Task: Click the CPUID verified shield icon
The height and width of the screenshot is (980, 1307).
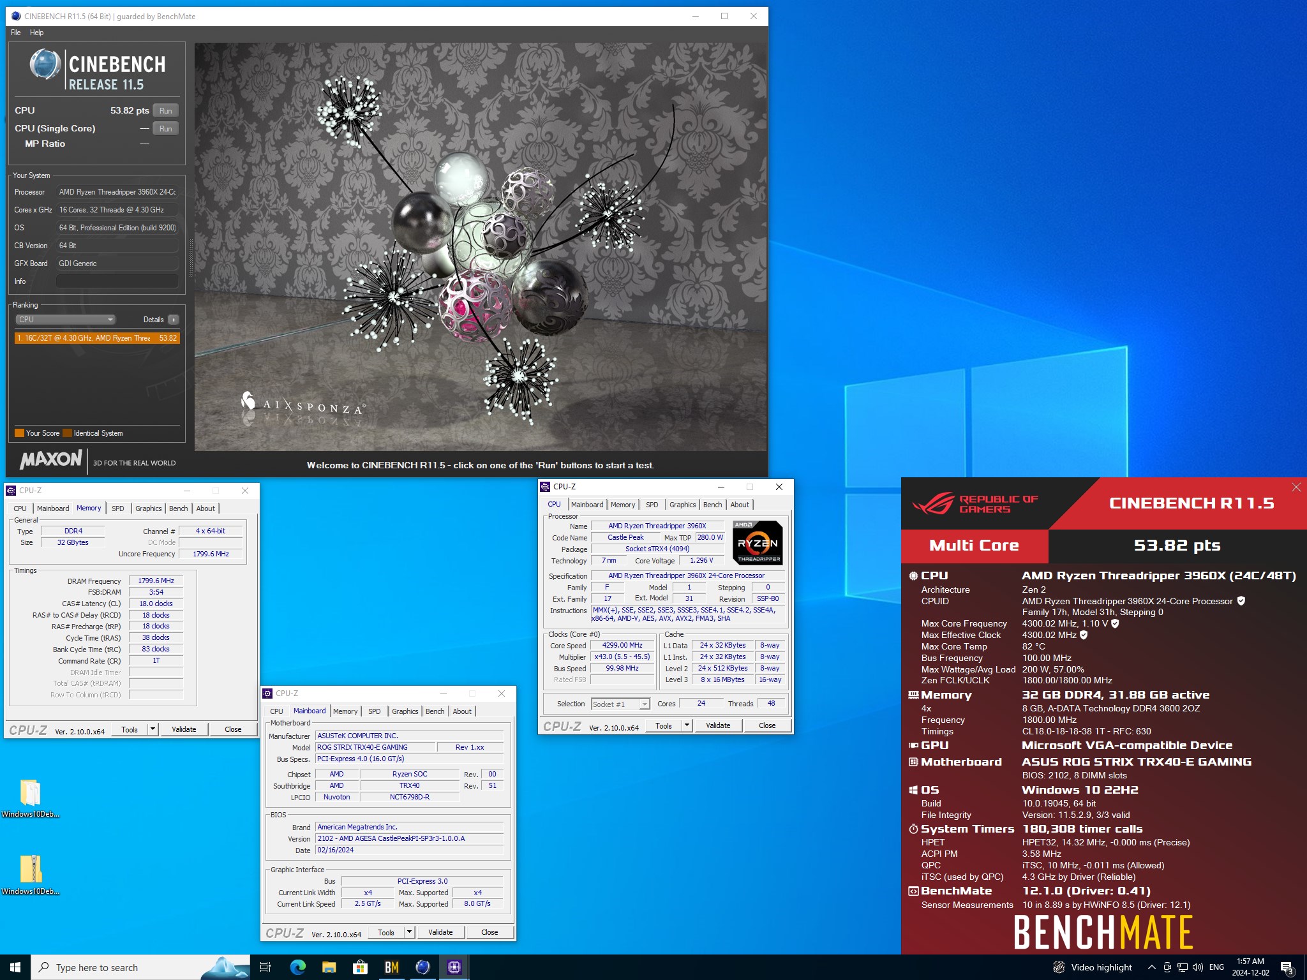Action: pyautogui.click(x=1241, y=601)
